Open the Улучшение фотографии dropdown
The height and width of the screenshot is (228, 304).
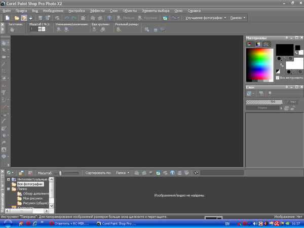coord(206,18)
